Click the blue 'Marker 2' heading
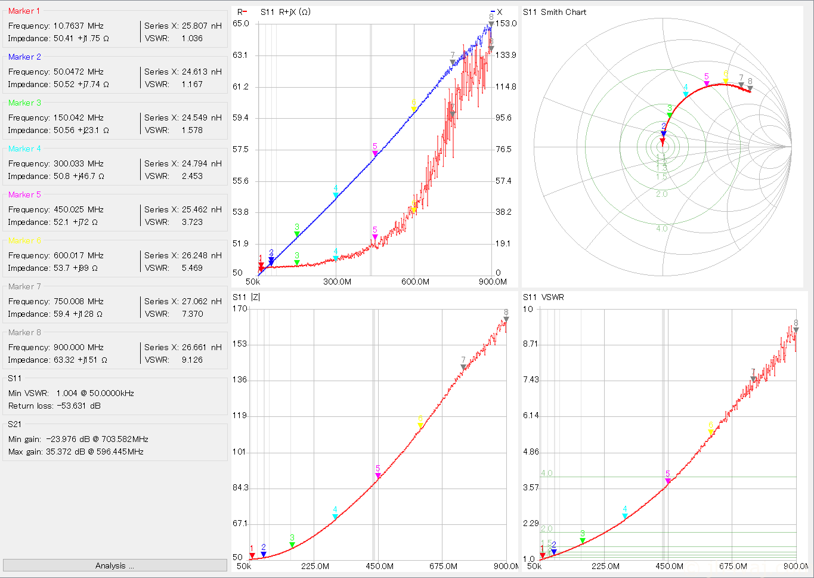The width and height of the screenshot is (814, 578). [x=25, y=57]
